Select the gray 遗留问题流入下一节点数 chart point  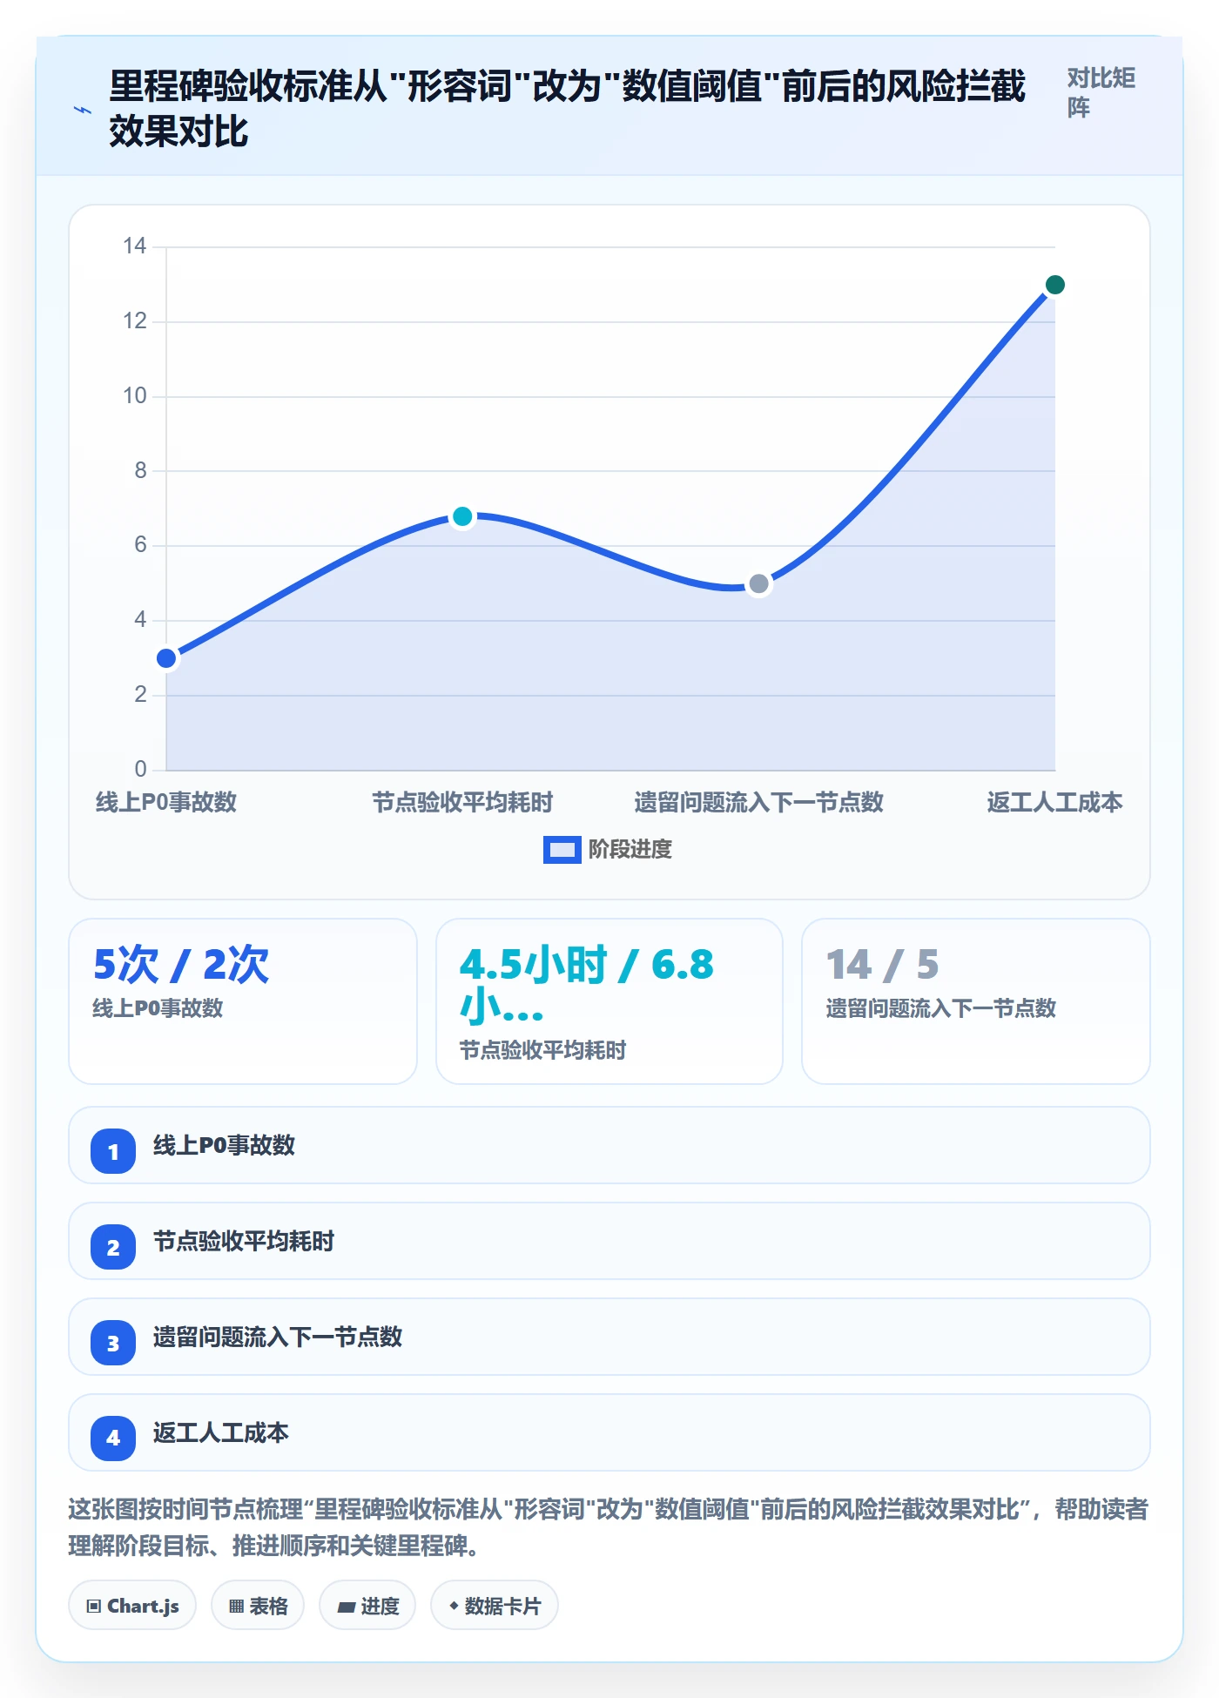[758, 583]
